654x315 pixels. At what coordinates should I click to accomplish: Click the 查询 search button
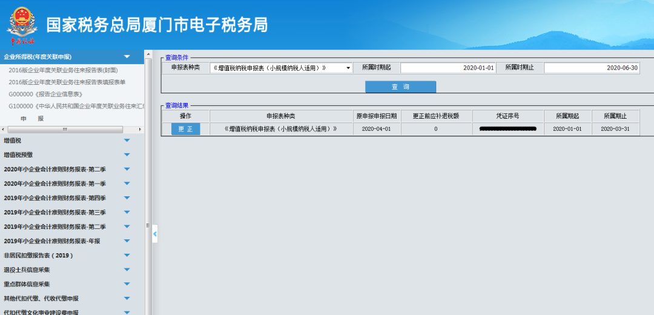pos(400,87)
